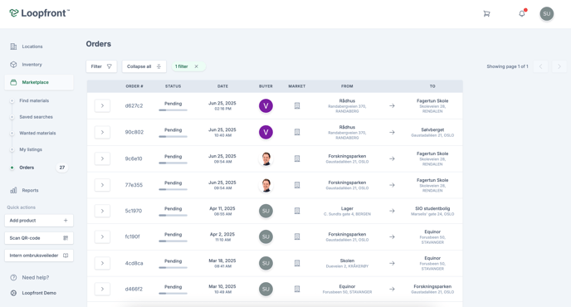This screenshot has height=307, width=571.
Task: Open the SU user avatar menu
Action: [547, 14]
